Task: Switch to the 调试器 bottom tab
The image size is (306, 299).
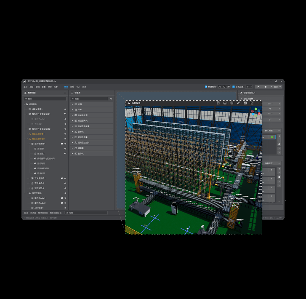Action: point(33,213)
